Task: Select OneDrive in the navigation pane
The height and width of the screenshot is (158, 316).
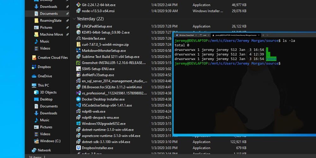Action: (42, 76)
